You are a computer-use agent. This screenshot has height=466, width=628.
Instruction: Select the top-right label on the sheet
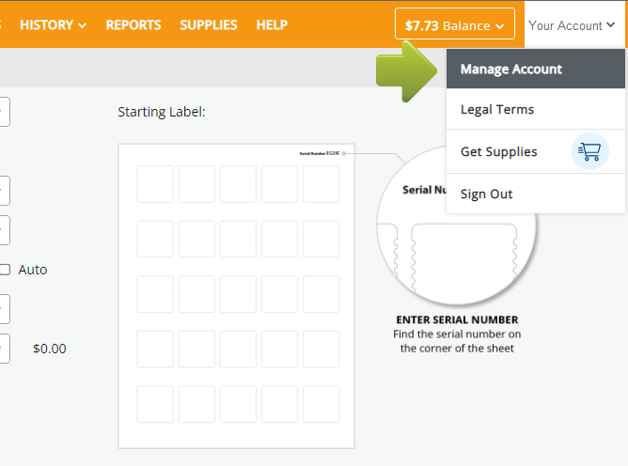coord(322,184)
